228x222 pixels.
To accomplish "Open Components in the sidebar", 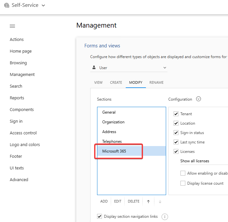I will tap(22, 110).
